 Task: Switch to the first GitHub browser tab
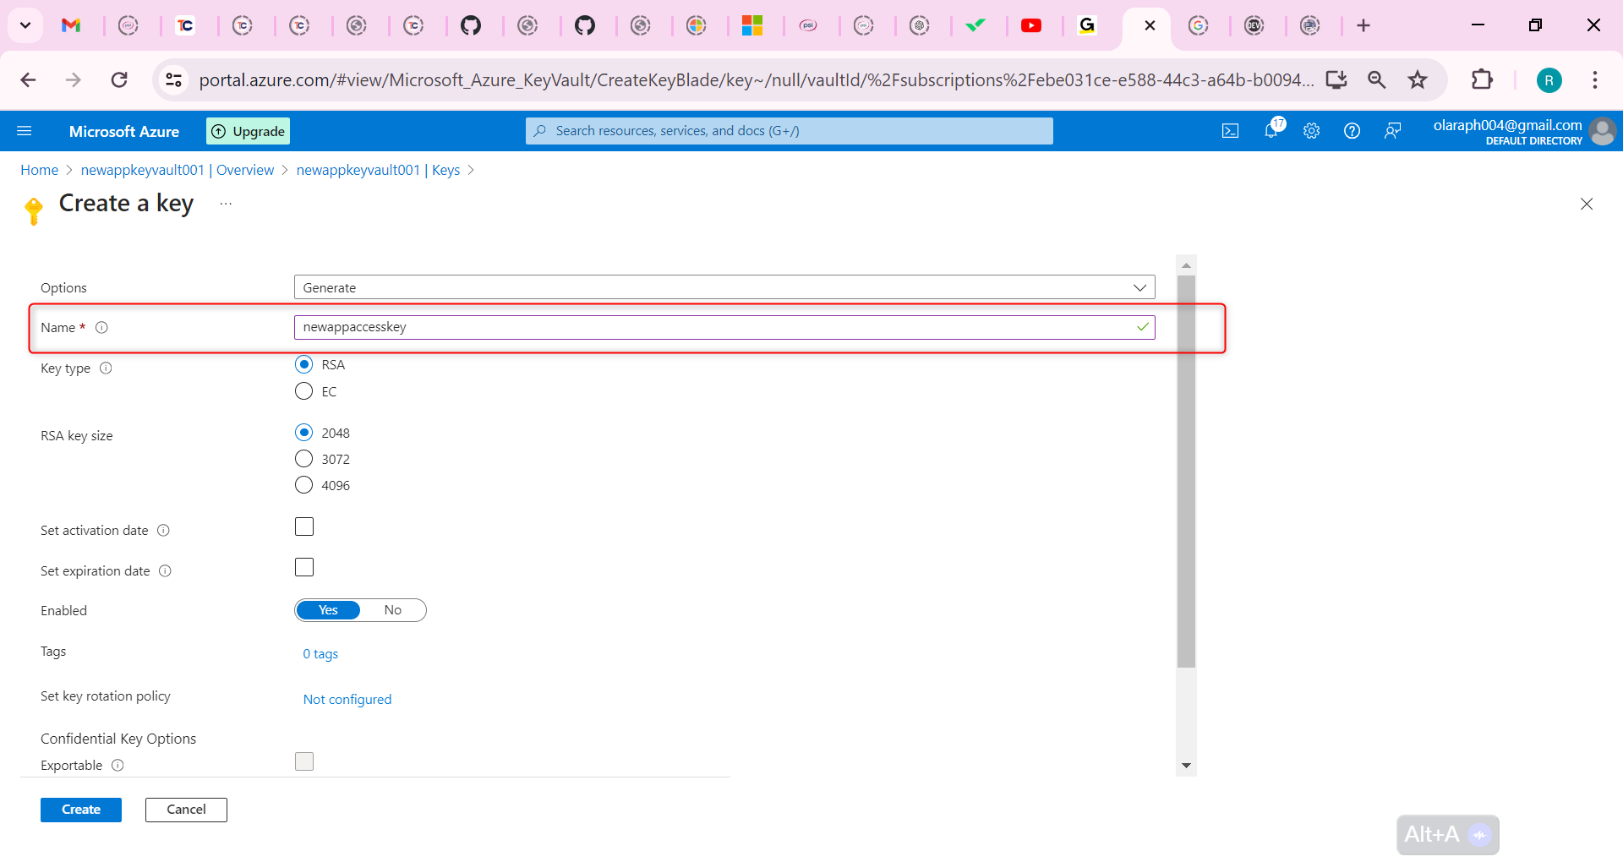pos(471,25)
